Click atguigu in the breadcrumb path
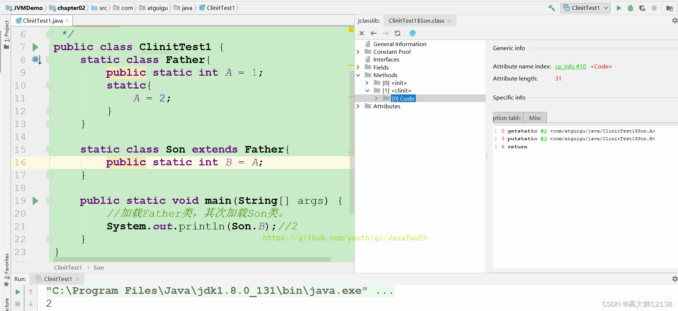678x311 pixels. [x=154, y=8]
